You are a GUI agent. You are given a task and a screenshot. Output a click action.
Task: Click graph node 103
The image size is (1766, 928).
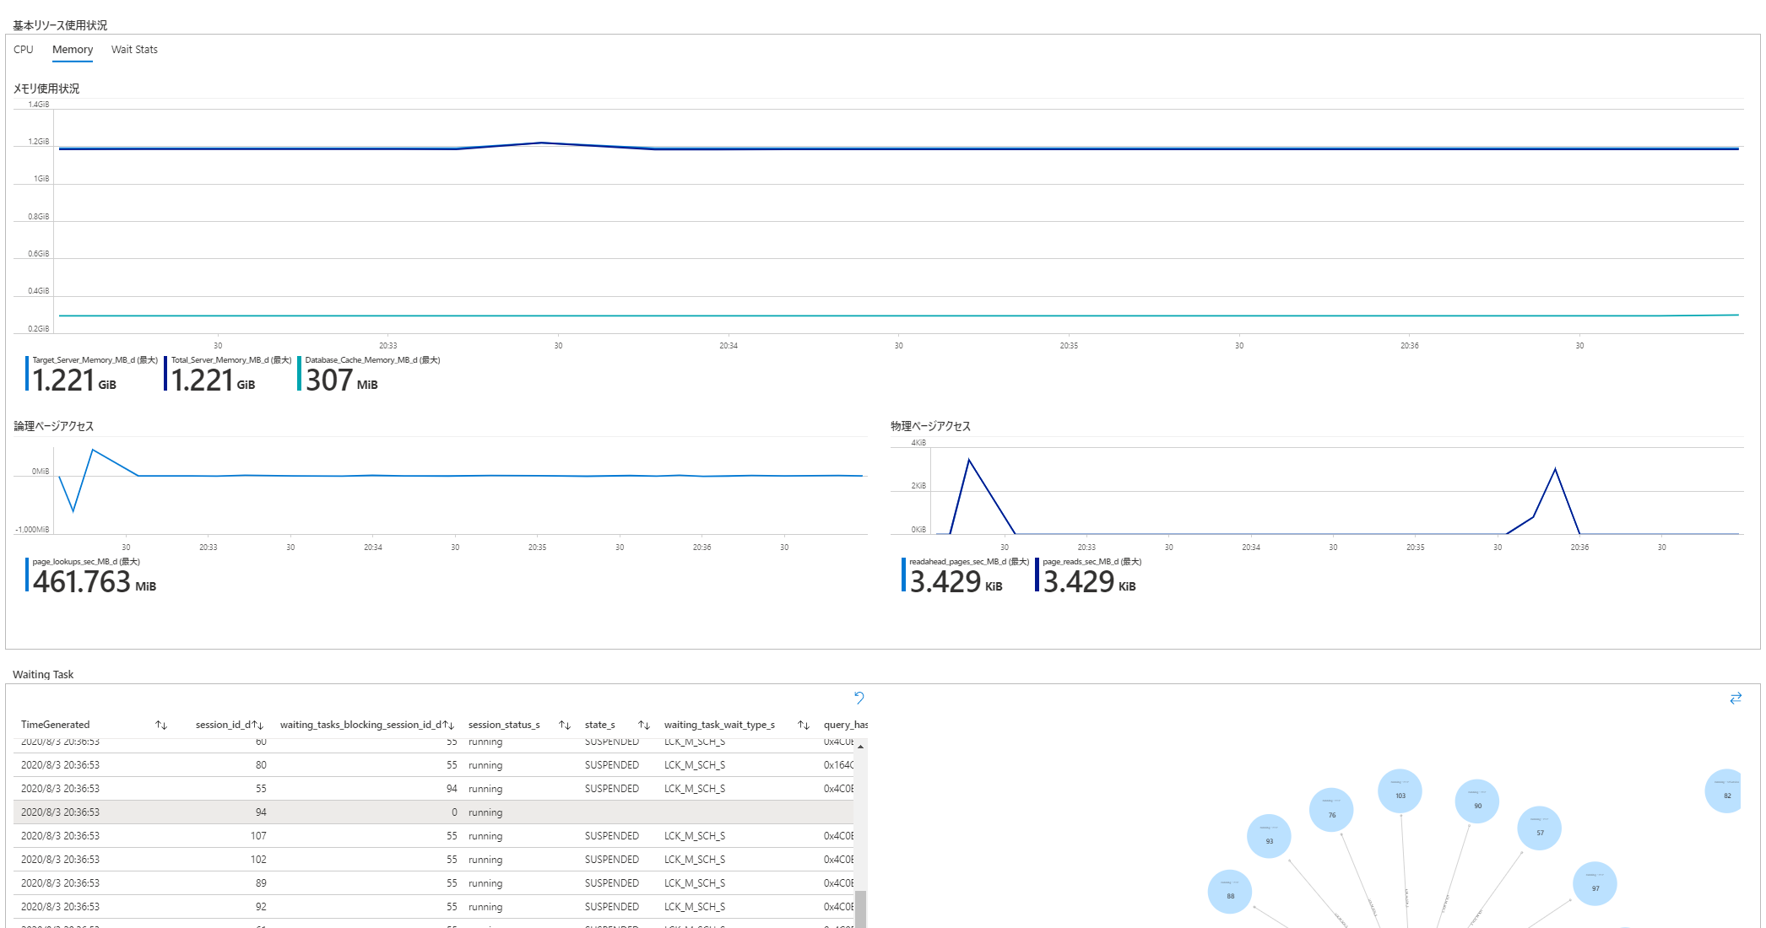pos(1400,791)
